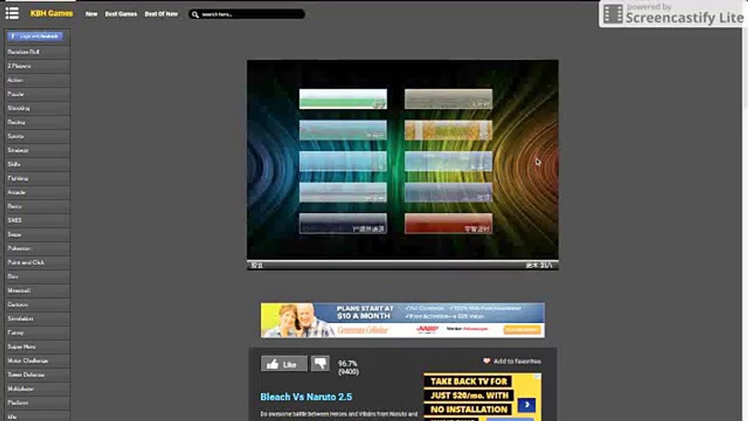Browse the Action games category

point(37,80)
